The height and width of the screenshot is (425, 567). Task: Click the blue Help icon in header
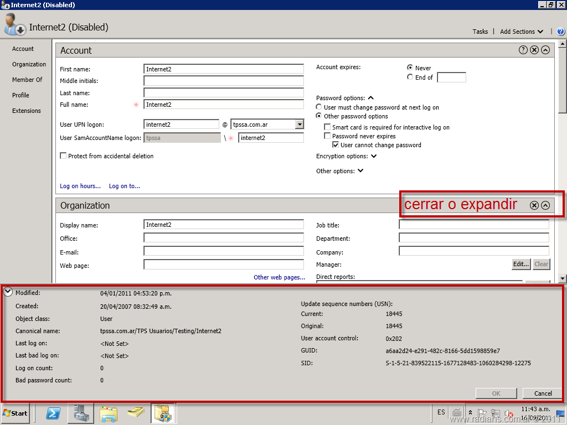pos(560,32)
